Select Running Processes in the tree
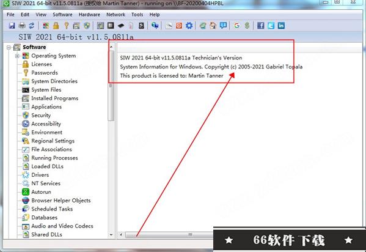366x252 pixels. point(54,158)
